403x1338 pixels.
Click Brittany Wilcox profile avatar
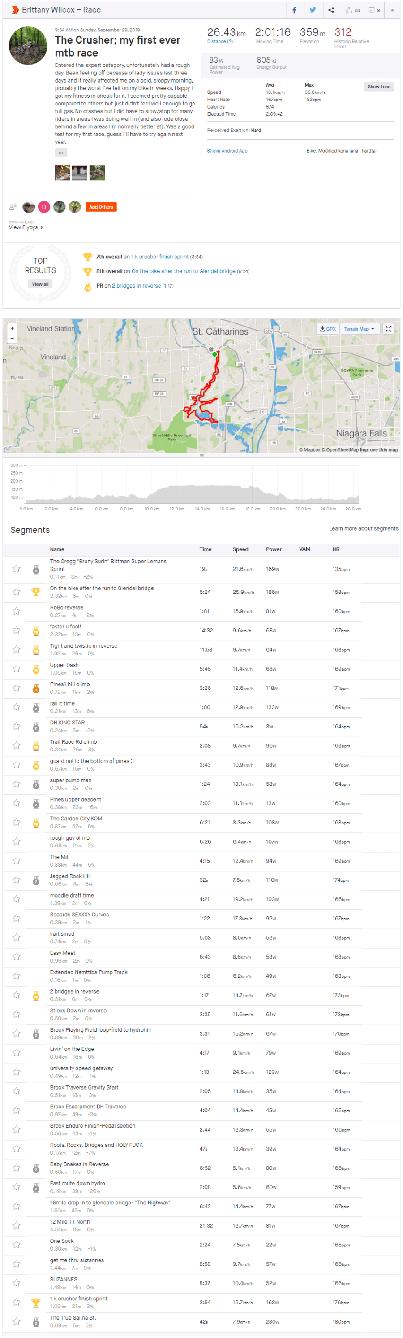(x=28, y=46)
